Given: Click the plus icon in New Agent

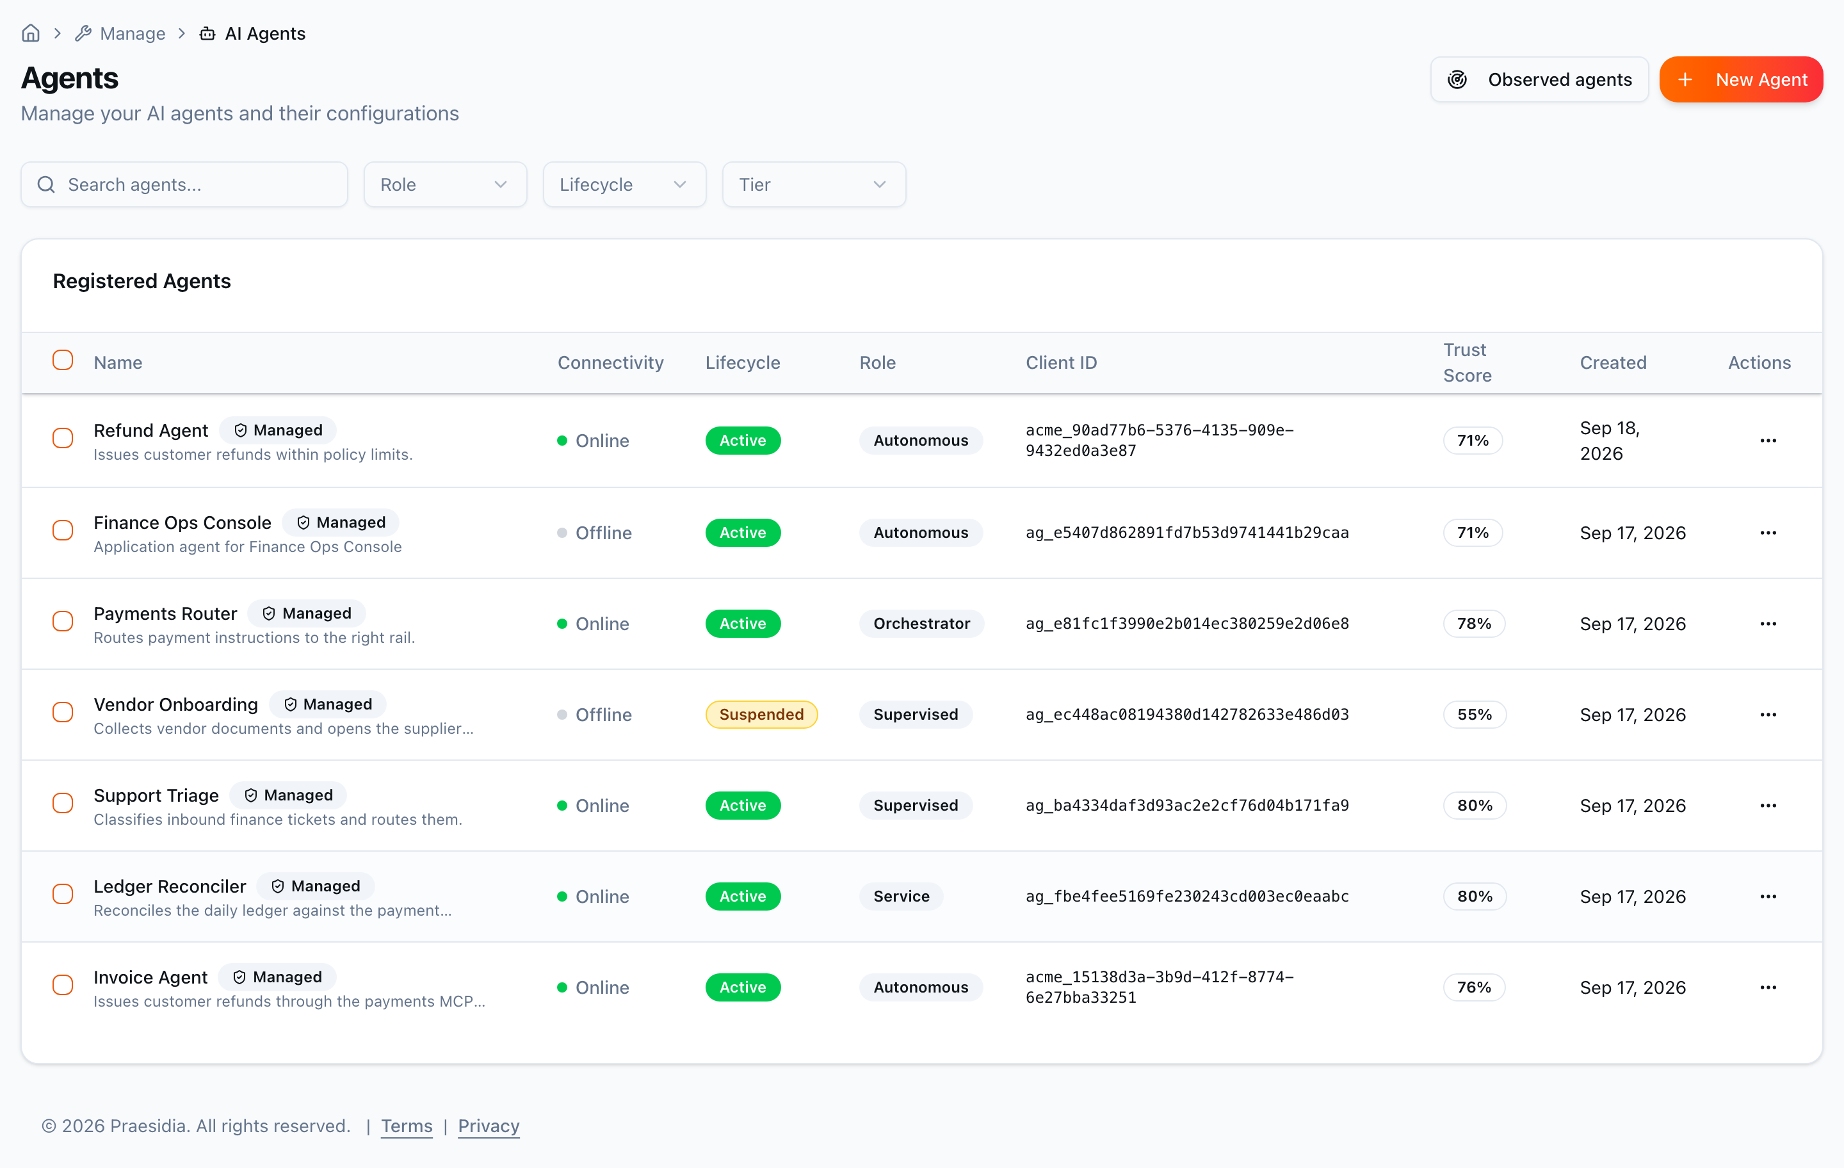Looking at the screenshot, I should 1685,79.
